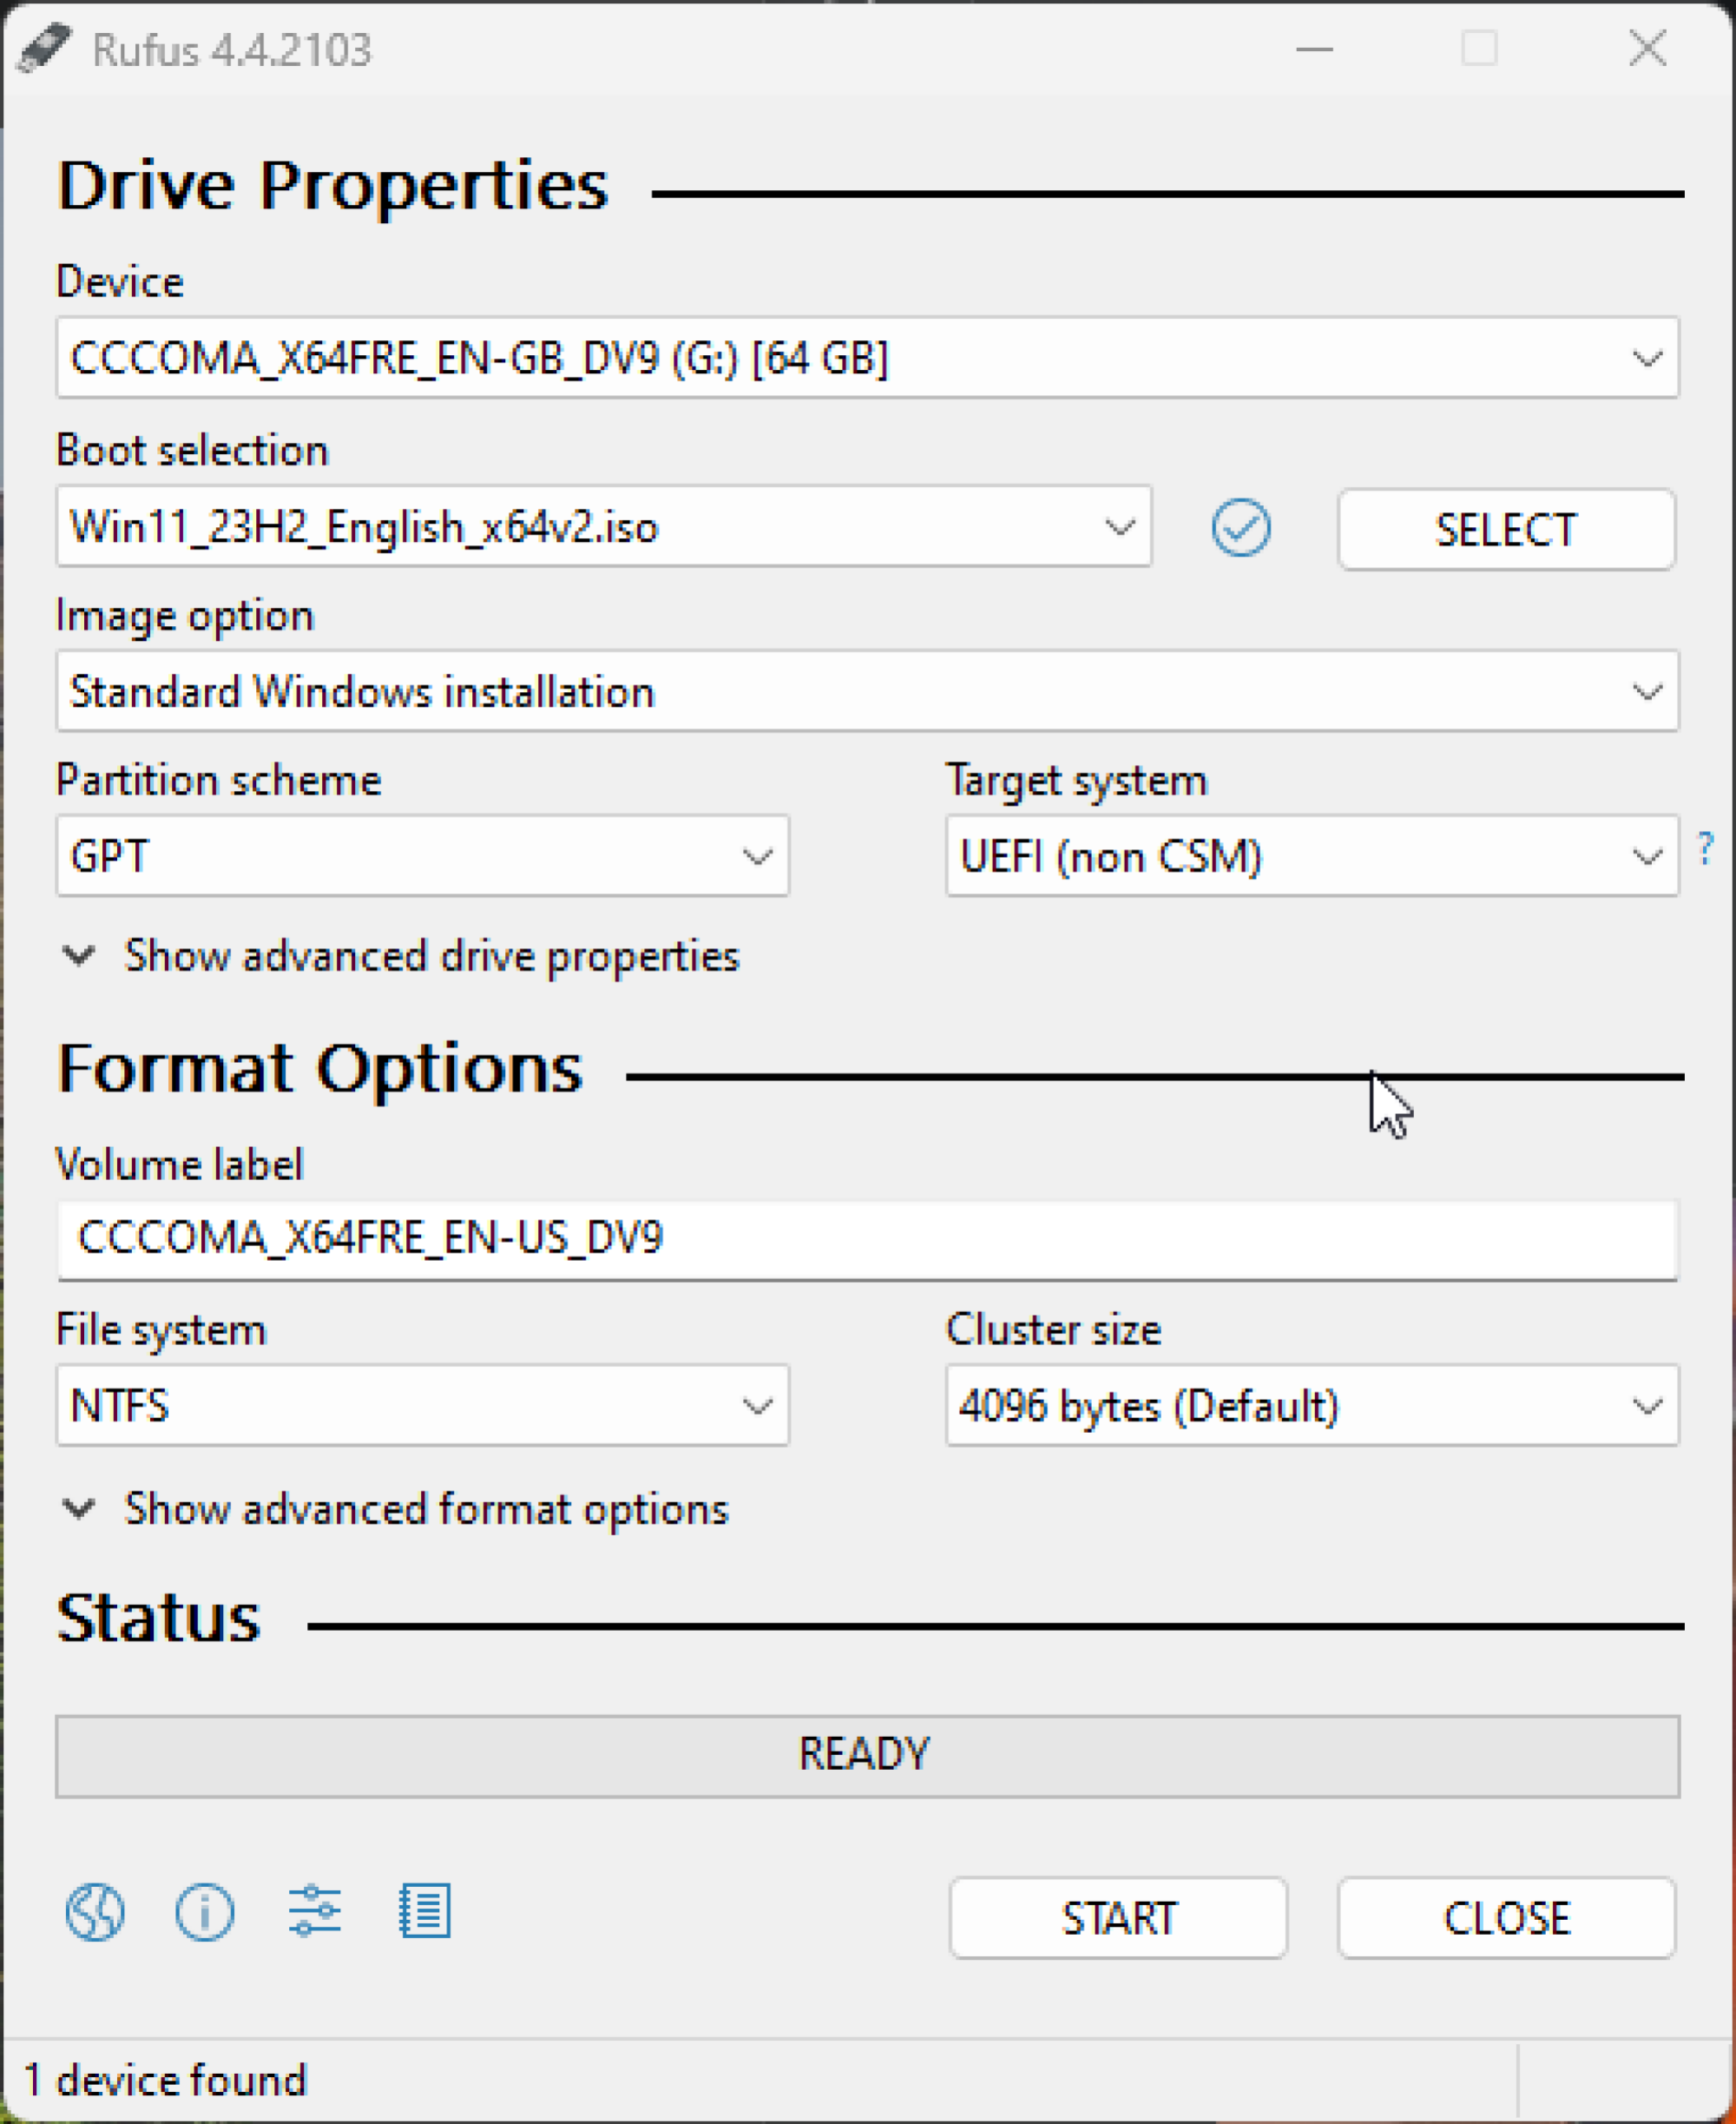Viewport: 1736px width, 2124px height.
Task: Open the About info icon
Action: tap(205, 1912)
